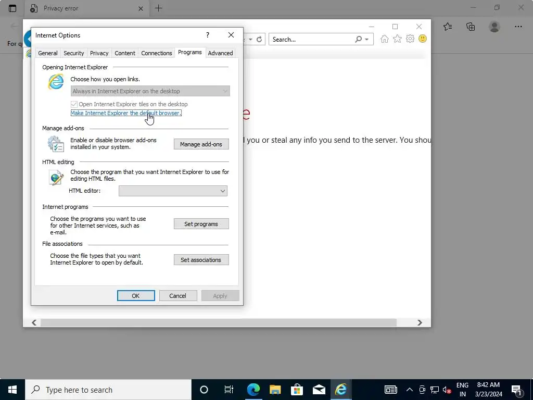
Task: Switch to the Advanced tab
Action: point(220,53)
